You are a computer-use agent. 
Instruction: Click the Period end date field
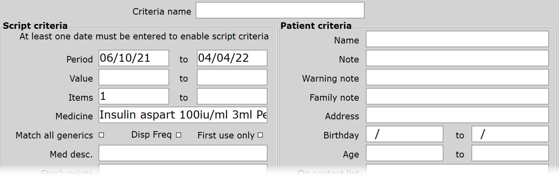tap(232, 58)
